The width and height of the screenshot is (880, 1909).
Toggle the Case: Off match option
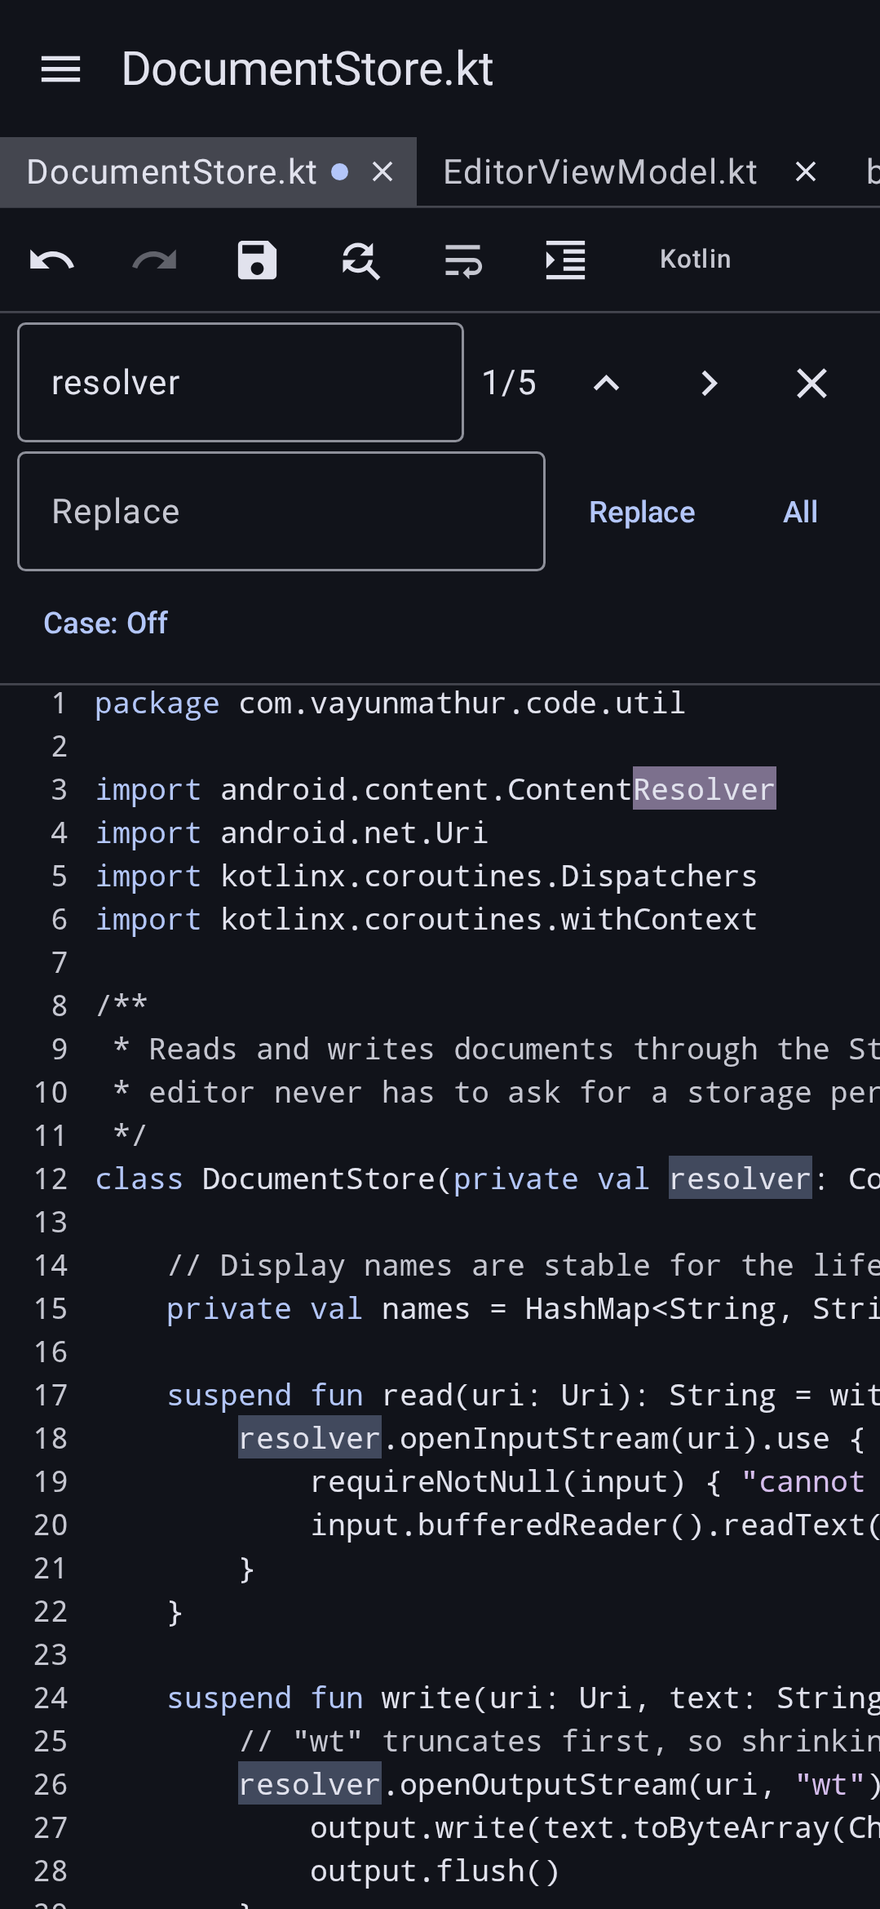pos(105,624)
